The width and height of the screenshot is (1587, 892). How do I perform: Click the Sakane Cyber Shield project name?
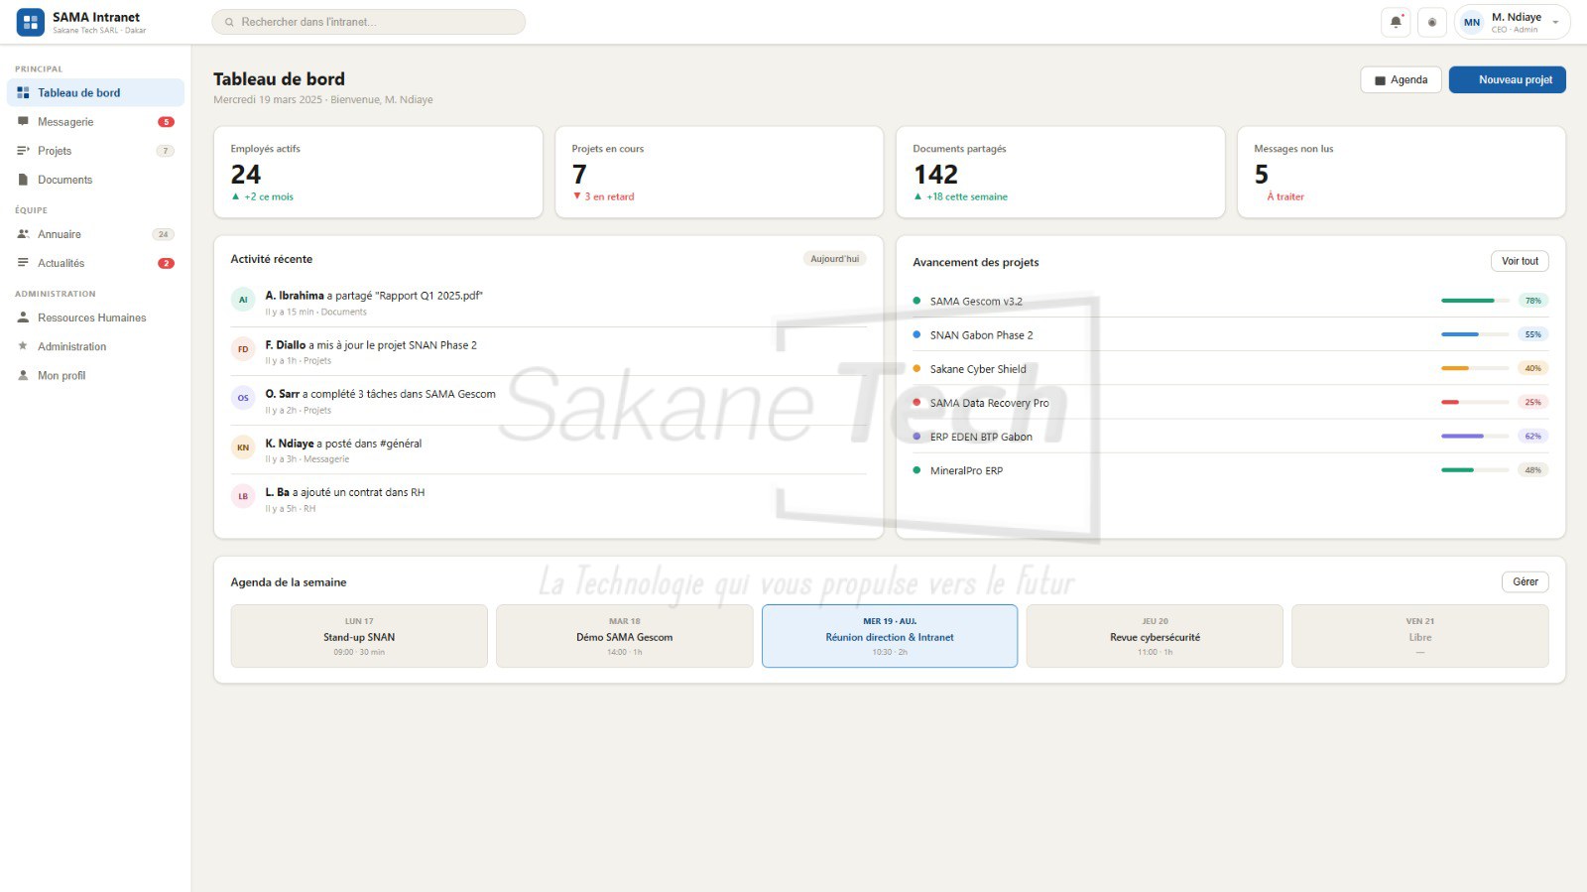978,369
